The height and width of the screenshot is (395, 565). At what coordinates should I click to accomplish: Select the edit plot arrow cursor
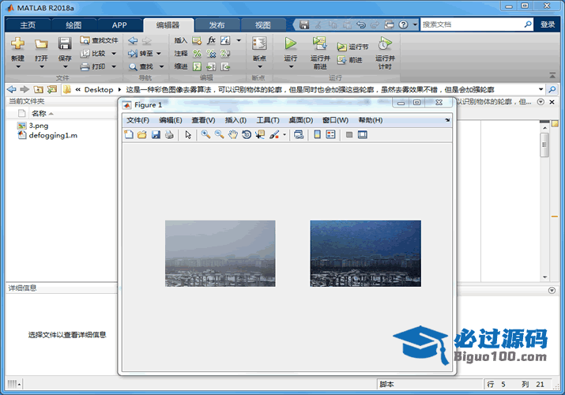pos(188,135)
